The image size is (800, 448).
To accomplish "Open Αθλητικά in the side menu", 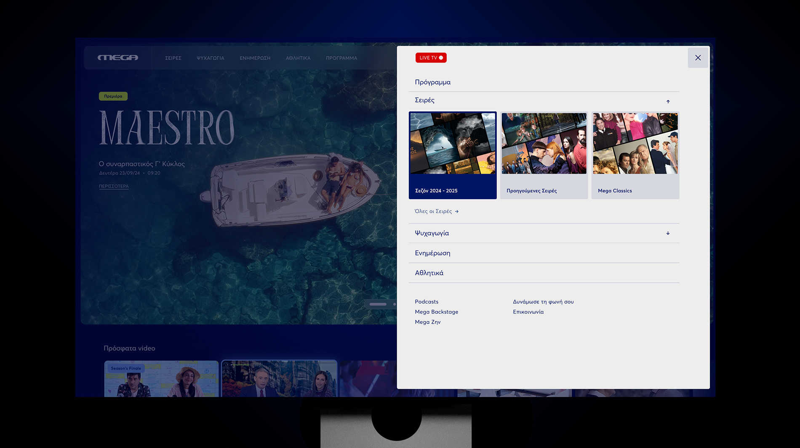I will pyautogui.click(x=429, y=273).
